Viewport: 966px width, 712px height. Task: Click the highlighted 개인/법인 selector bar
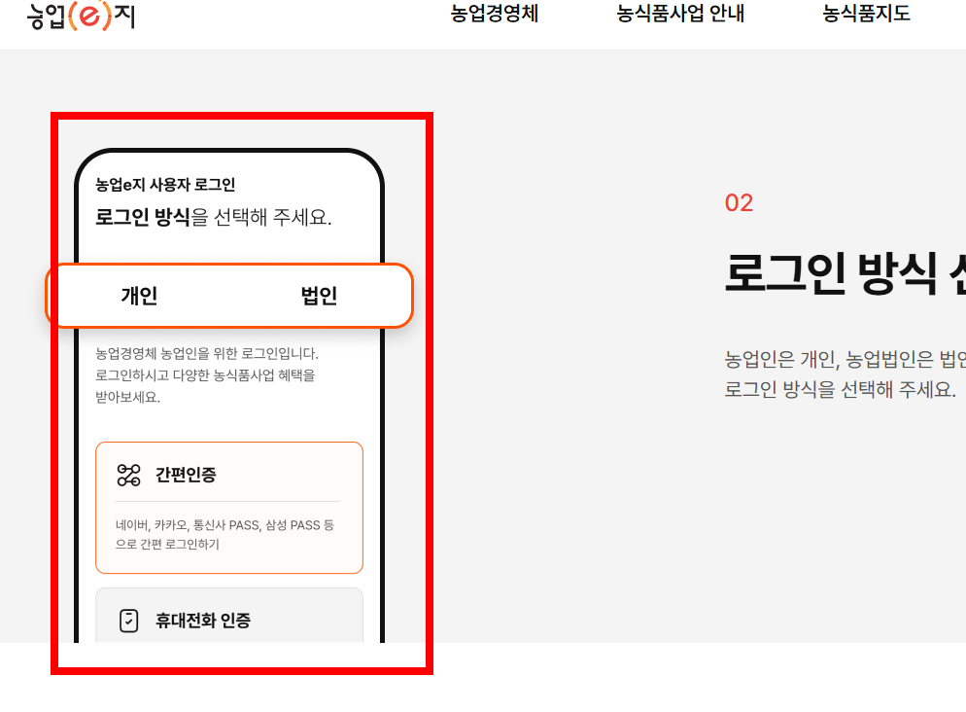pos(229,296)
